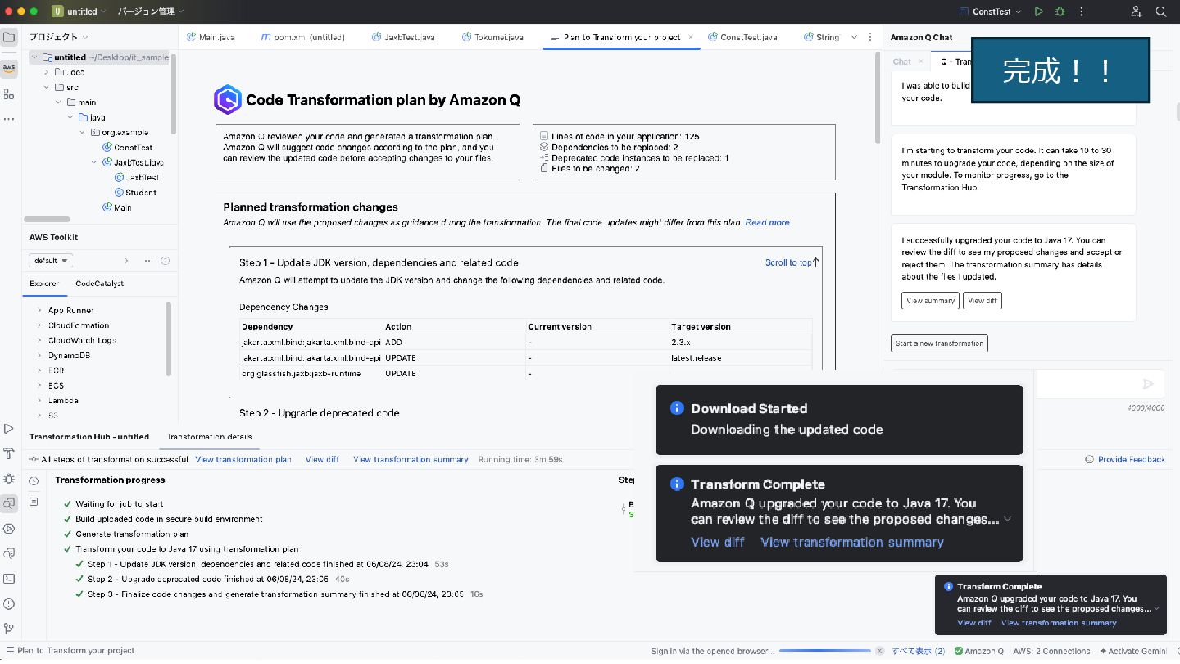Open more run actions vertical dots in title bar
This screenshot has height=664, width=1180.
(x=1082, y=11)
